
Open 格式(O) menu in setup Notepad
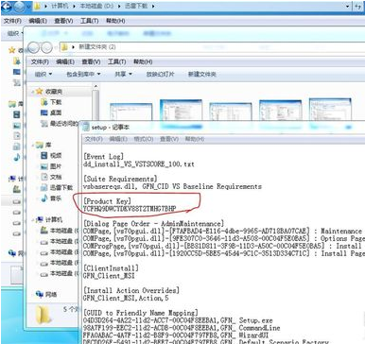144,139
